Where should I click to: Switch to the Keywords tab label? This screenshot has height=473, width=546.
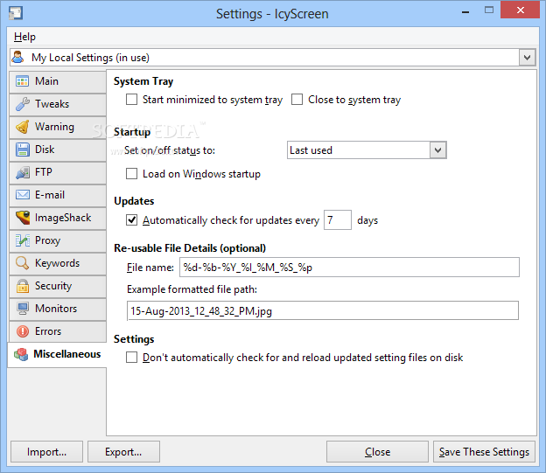pos(58,263)
